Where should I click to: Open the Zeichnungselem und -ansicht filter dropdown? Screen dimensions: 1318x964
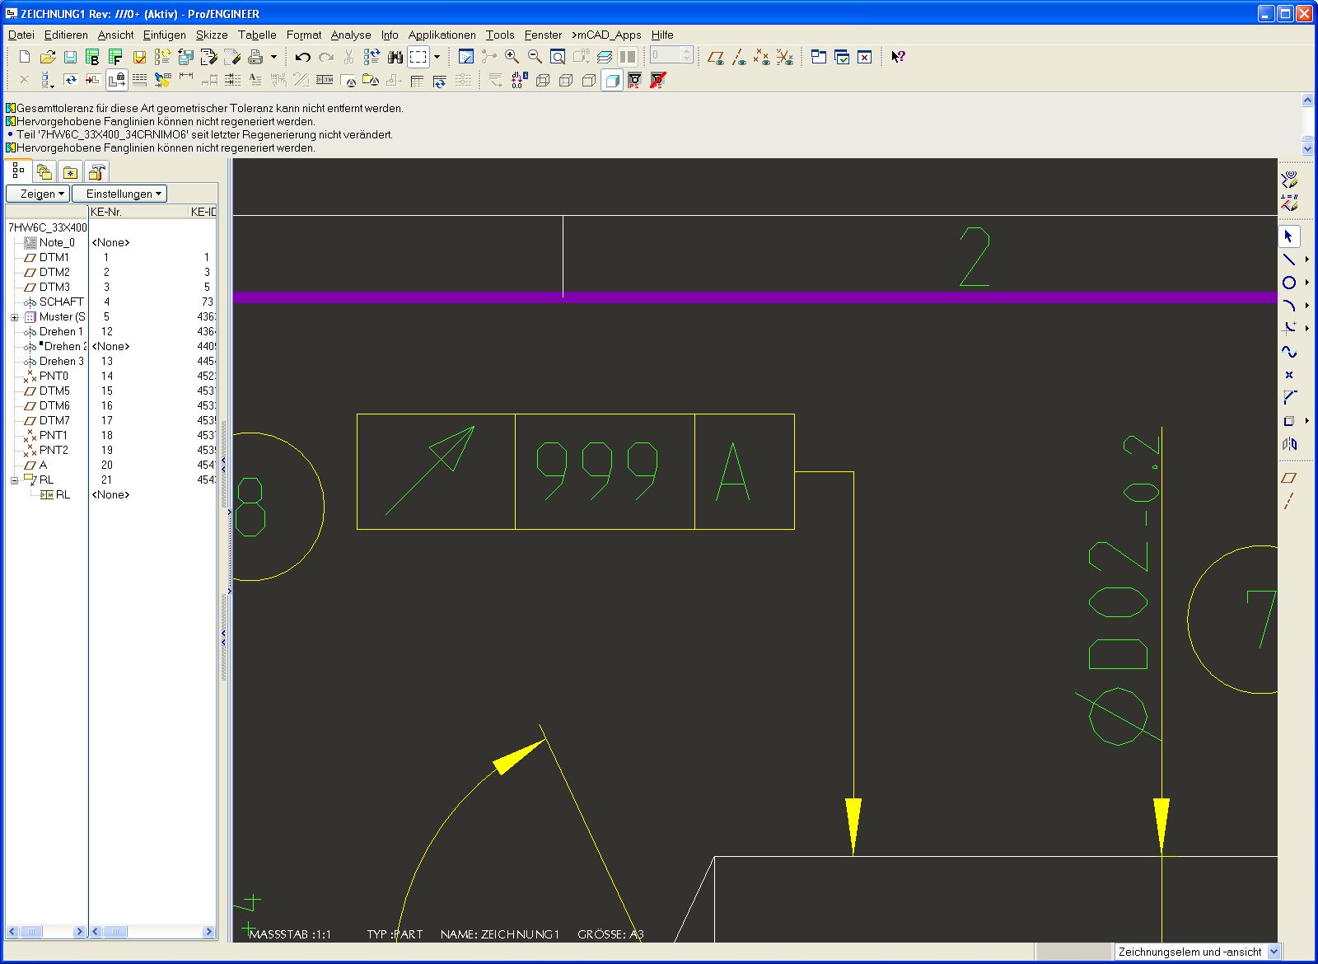1274,952
